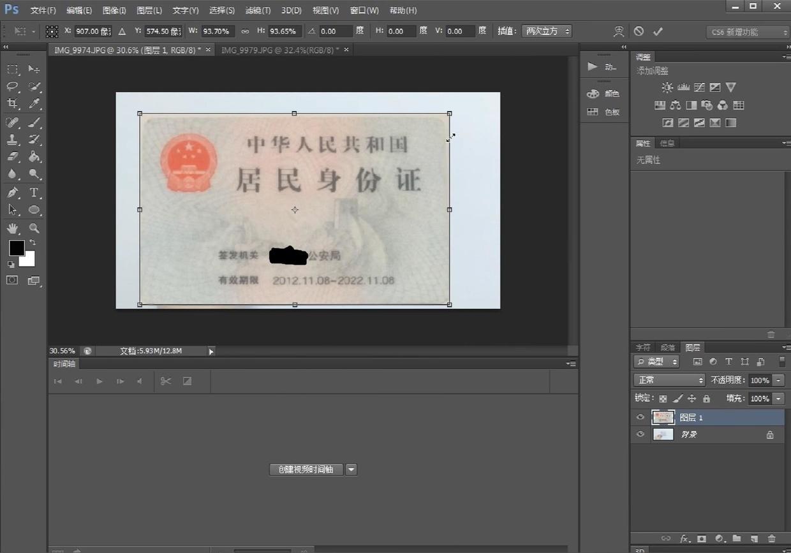Image resolution: width=791 pixels, height=553 pixels.
Task: Open the background color picker
Action: coord(29,260)
